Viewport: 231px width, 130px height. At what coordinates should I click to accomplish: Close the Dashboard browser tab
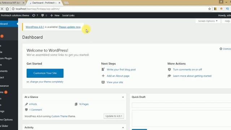tap(59, 3)
